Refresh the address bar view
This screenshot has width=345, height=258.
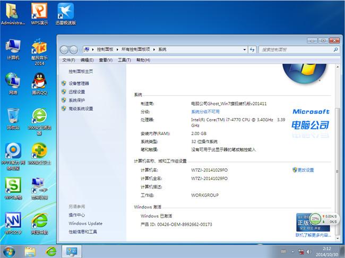[x=252, y=50]
